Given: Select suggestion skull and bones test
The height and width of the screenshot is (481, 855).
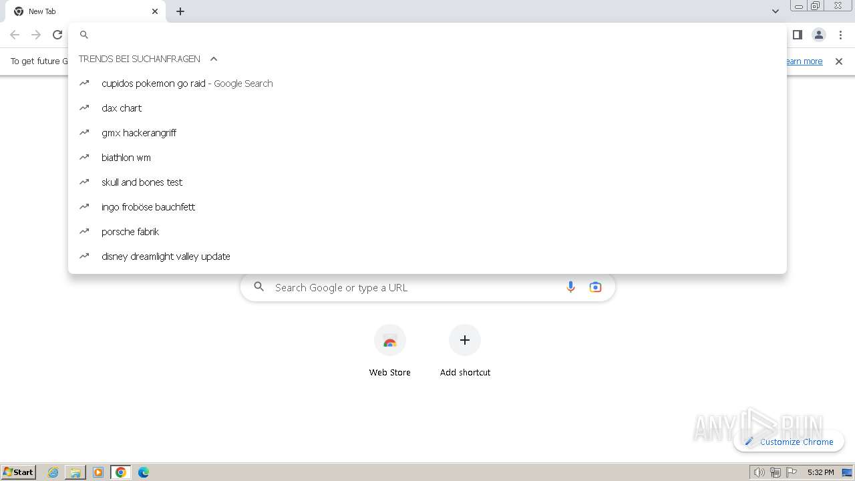Looking at the screenshot, I should 427,182.
